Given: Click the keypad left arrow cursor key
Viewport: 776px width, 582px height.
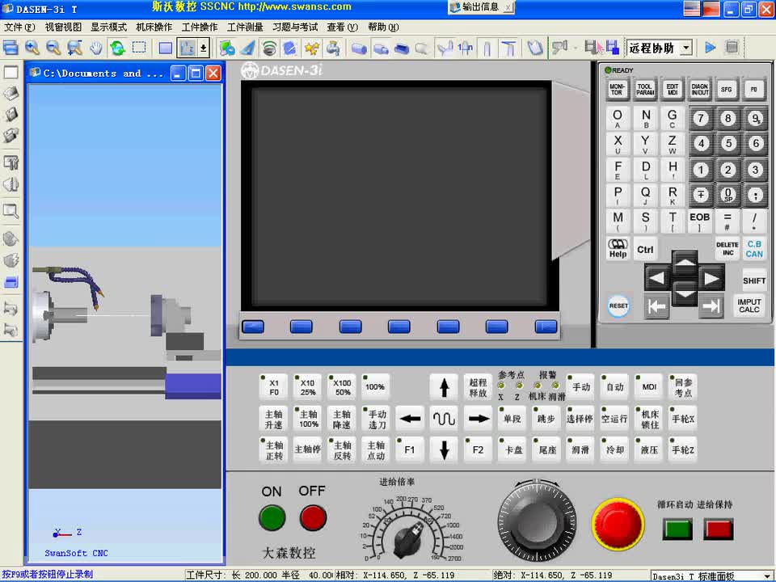Looking at the screenshot, I should click(656, 278).
